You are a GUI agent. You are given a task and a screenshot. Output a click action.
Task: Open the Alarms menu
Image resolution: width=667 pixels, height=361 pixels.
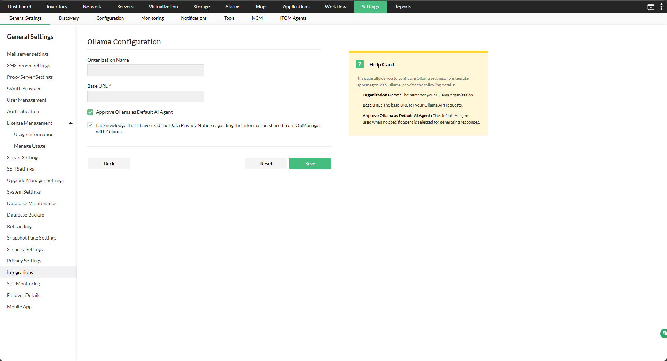pos(233,7)
